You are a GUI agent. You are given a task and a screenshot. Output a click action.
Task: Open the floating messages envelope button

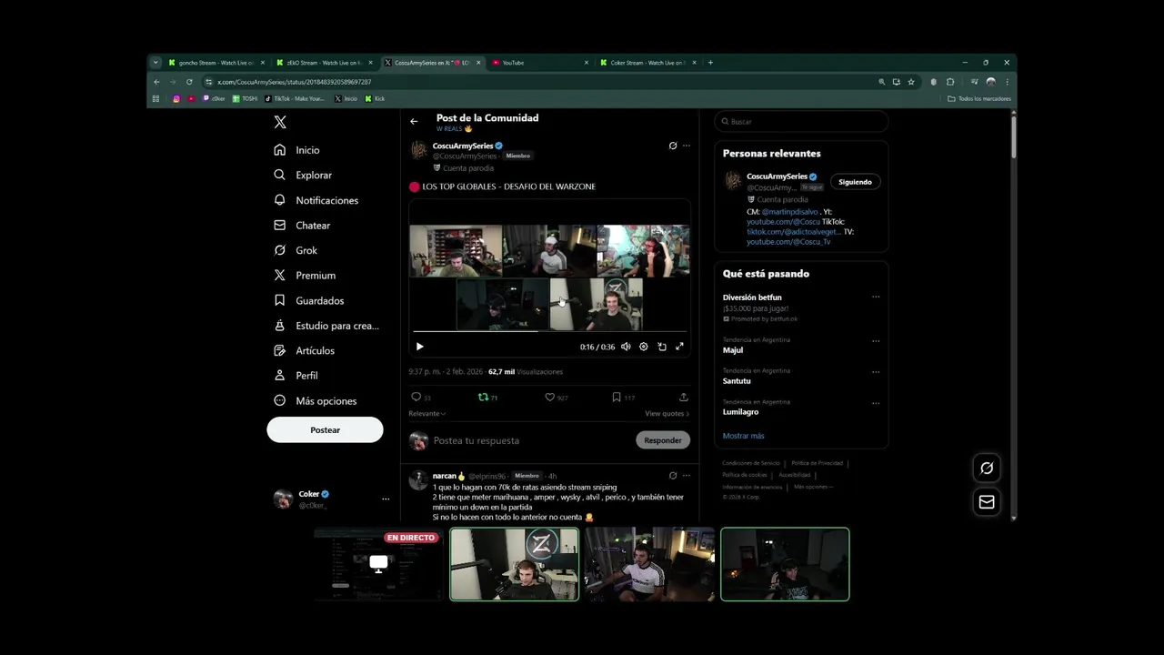coord(987,502)
